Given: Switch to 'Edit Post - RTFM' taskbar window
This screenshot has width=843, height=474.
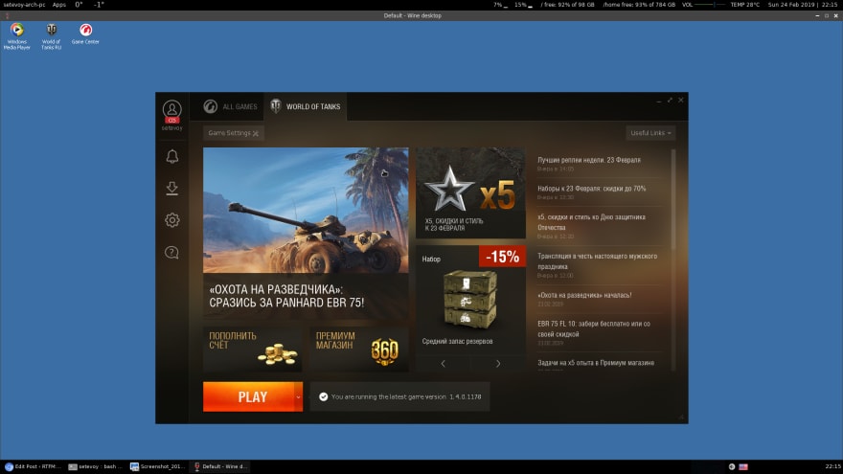Looking at the screenshot, I should [33, 466].
